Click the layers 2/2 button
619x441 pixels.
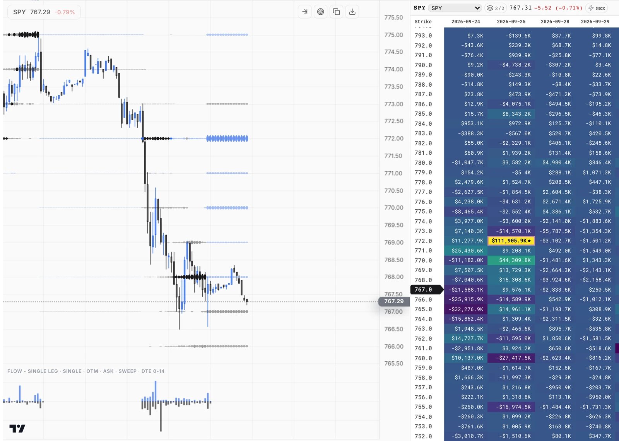click(x=496, y=8)
